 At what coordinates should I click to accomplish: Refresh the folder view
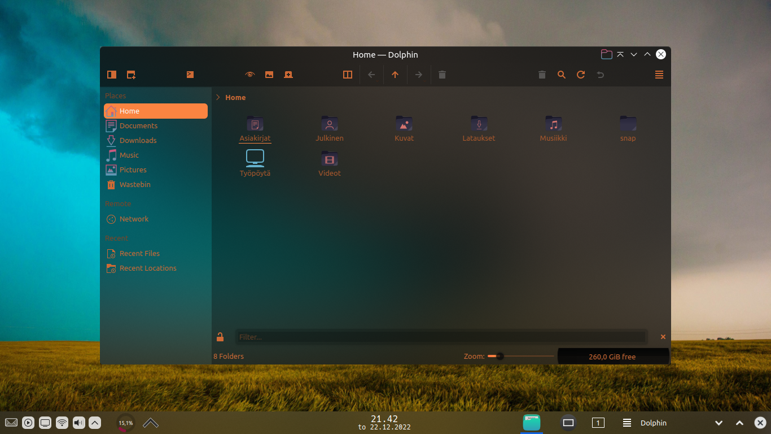(581, 74)
